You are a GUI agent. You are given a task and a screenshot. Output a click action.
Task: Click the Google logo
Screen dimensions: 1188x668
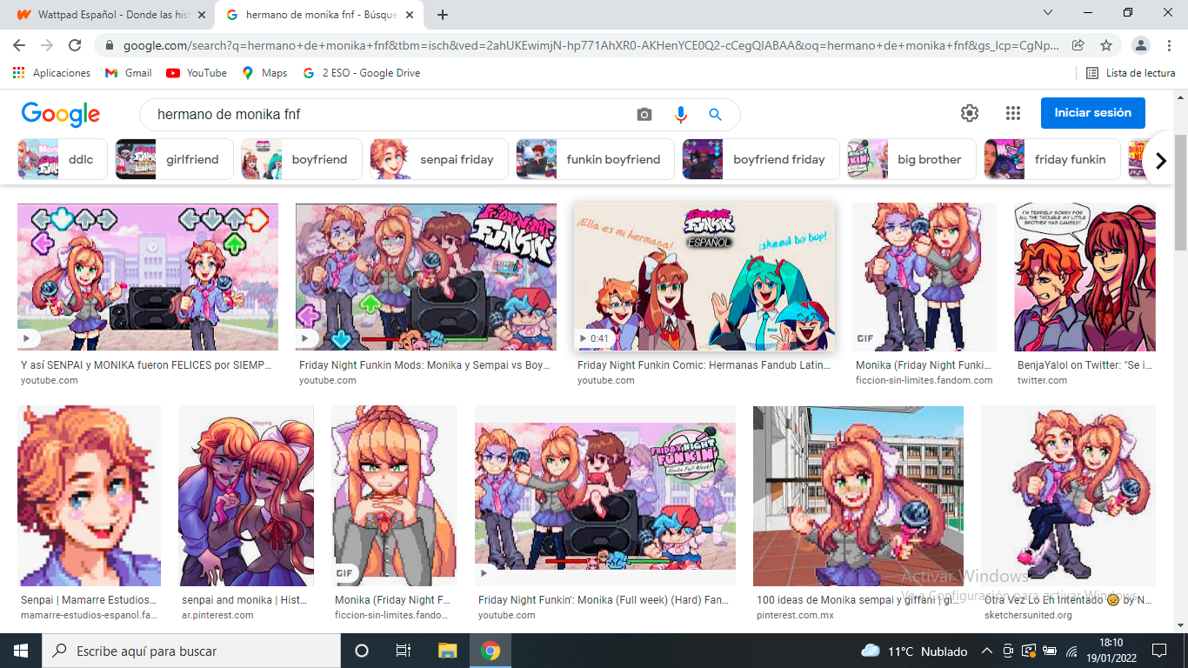tap(61, 114)
